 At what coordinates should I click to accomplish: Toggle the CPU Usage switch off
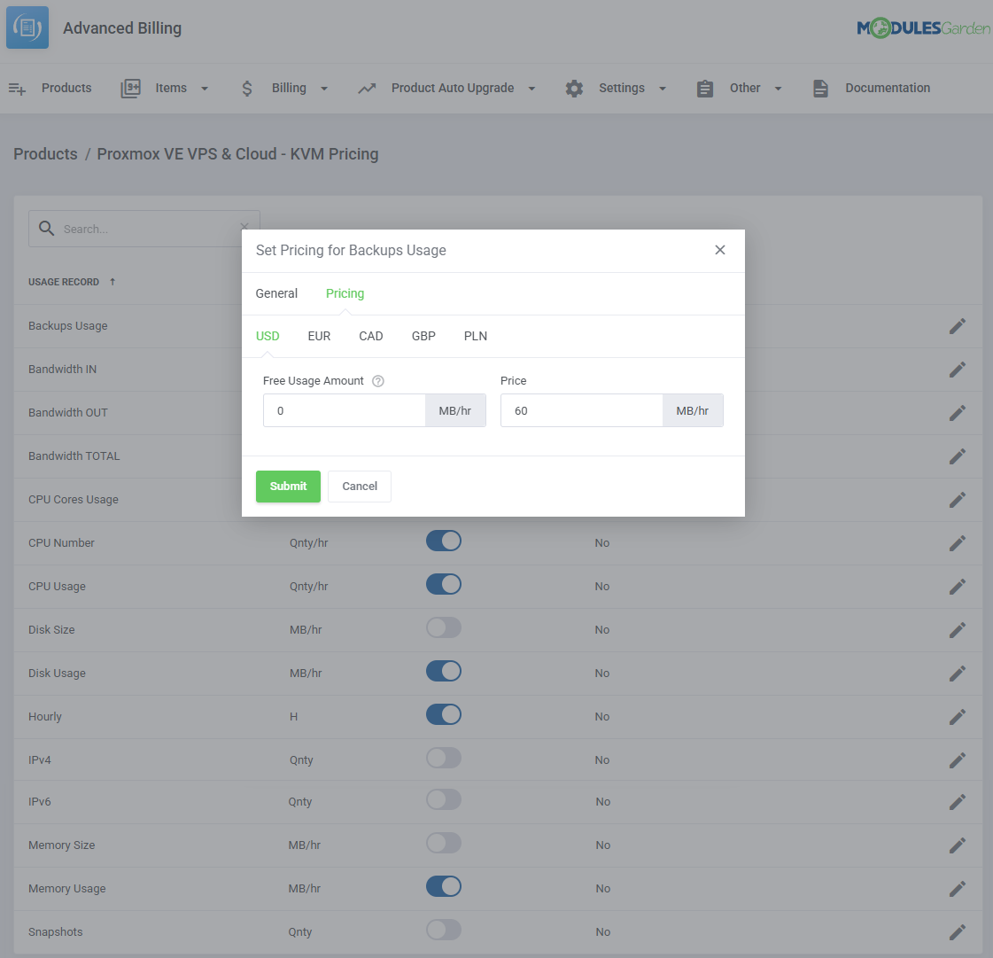(444, 585)
